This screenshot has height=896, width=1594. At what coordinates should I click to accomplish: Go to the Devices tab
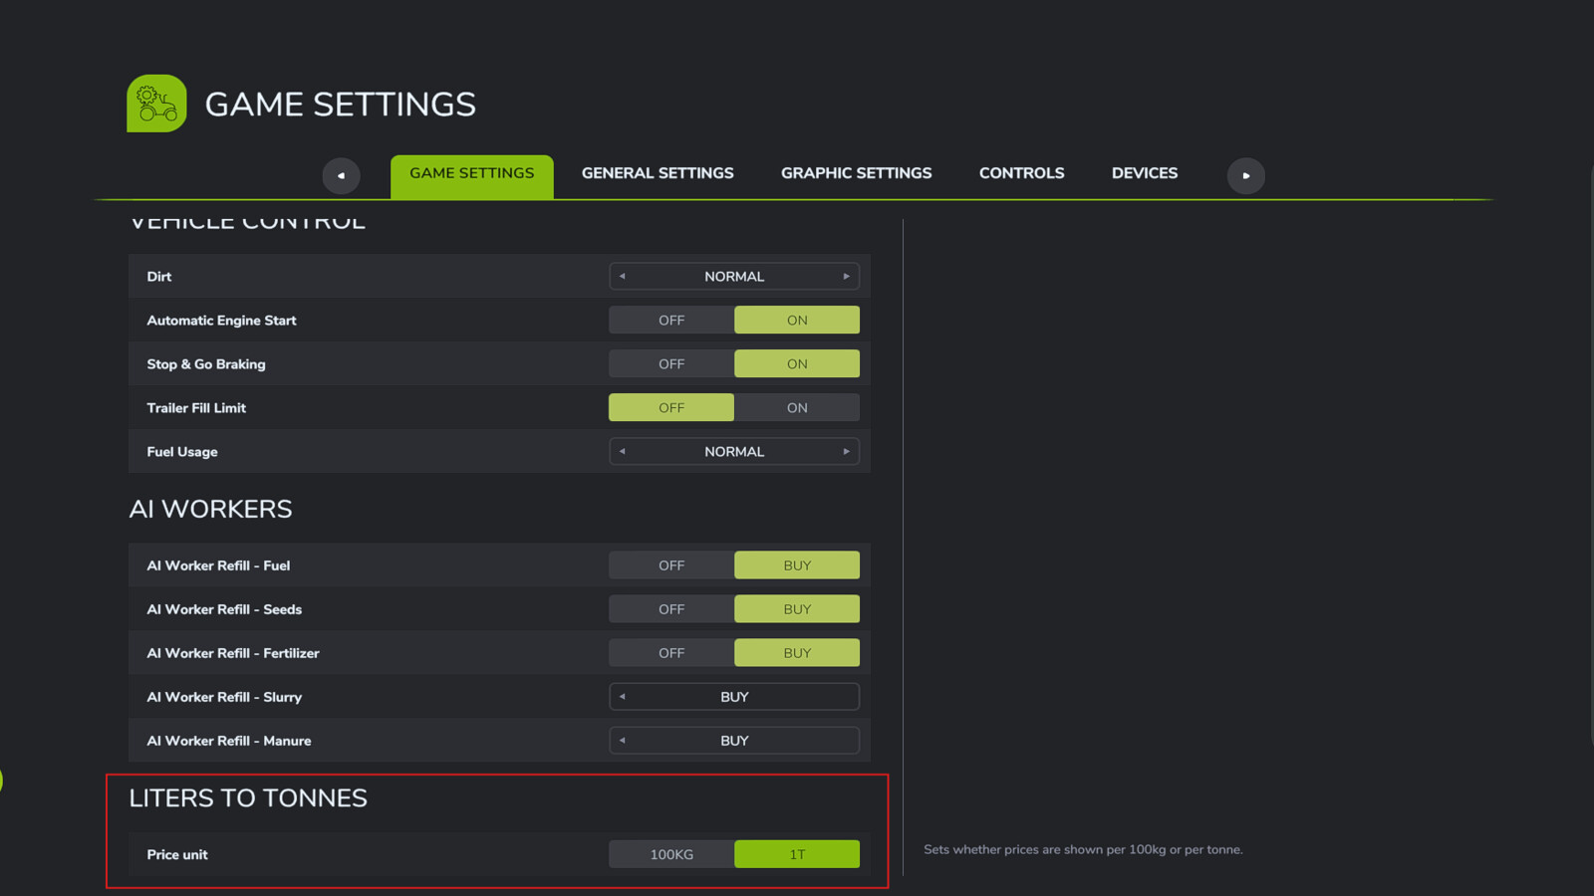pyautogui.click(x=1145, y=173)
